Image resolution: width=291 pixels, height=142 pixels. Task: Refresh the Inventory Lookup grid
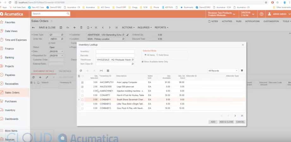coord(81,71)
